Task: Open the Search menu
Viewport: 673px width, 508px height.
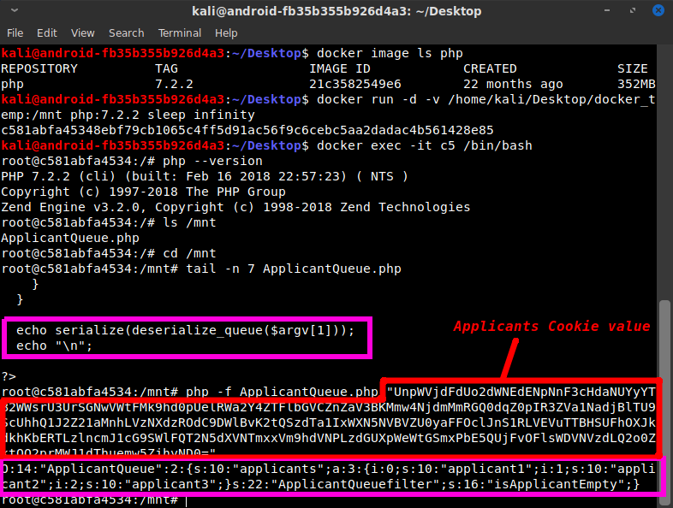Action: coord(126,33)
